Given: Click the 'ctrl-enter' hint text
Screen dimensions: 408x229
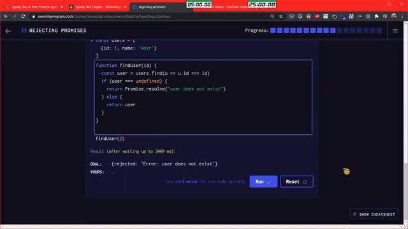Looking at the screenshot, I should (x=187, y=181).
